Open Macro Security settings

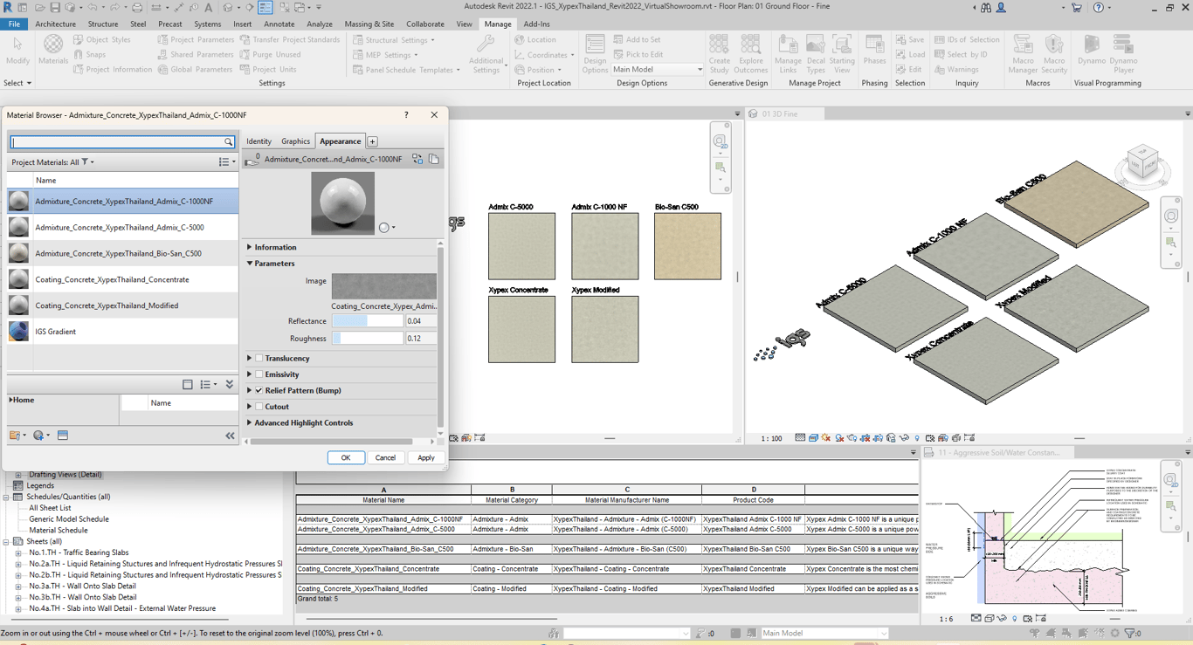(1054, 54)
